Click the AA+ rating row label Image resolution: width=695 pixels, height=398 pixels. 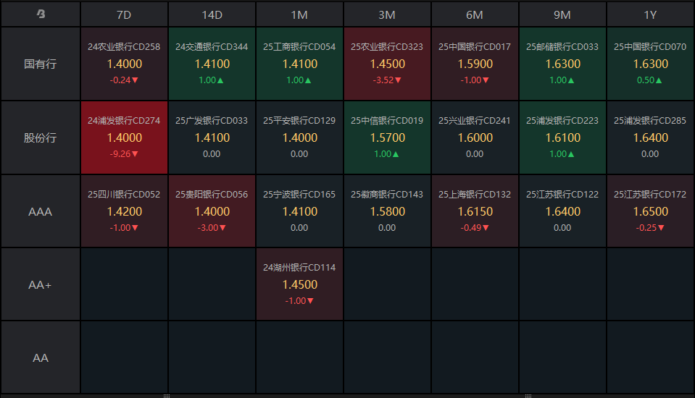(x=41, y=285)
